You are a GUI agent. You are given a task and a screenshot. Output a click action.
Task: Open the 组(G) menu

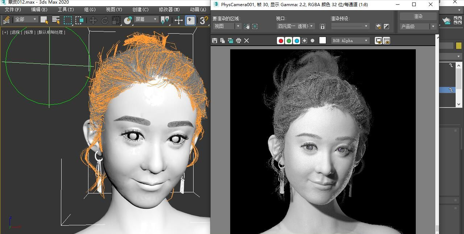[90, 9]
